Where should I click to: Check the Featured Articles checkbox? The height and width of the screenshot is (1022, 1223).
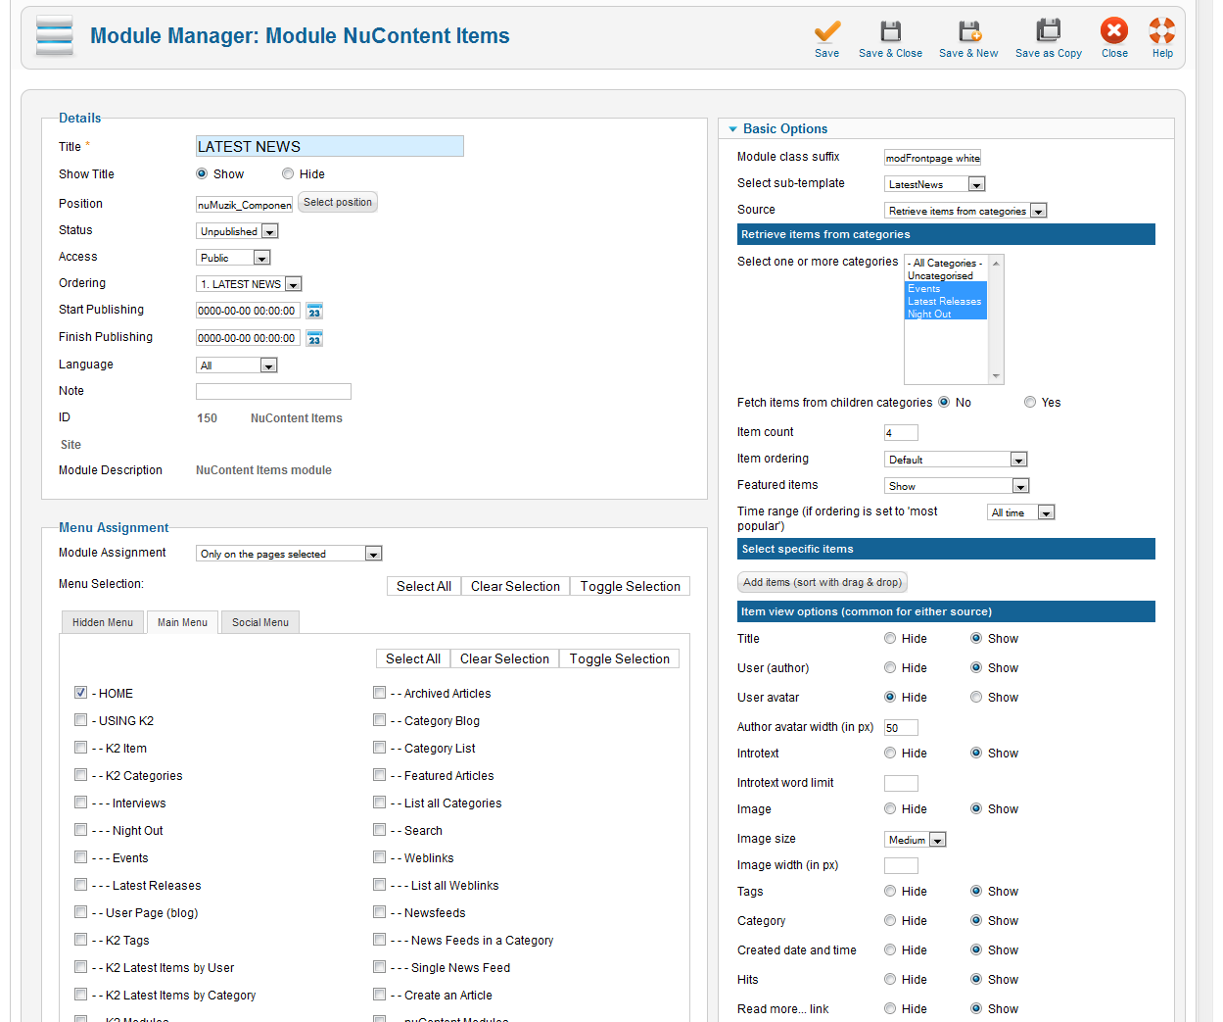(379, 774)
